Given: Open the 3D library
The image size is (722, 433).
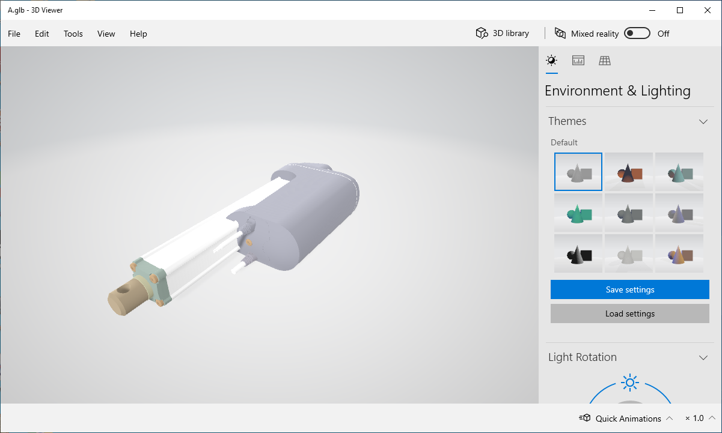Looking at the screenshot, I should pyautogui.click(x=503, y=33).
